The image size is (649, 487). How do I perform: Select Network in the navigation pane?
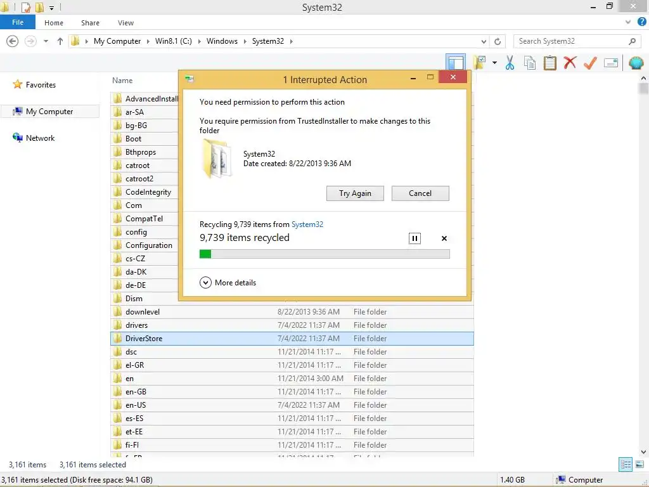(x=40, y=138)
